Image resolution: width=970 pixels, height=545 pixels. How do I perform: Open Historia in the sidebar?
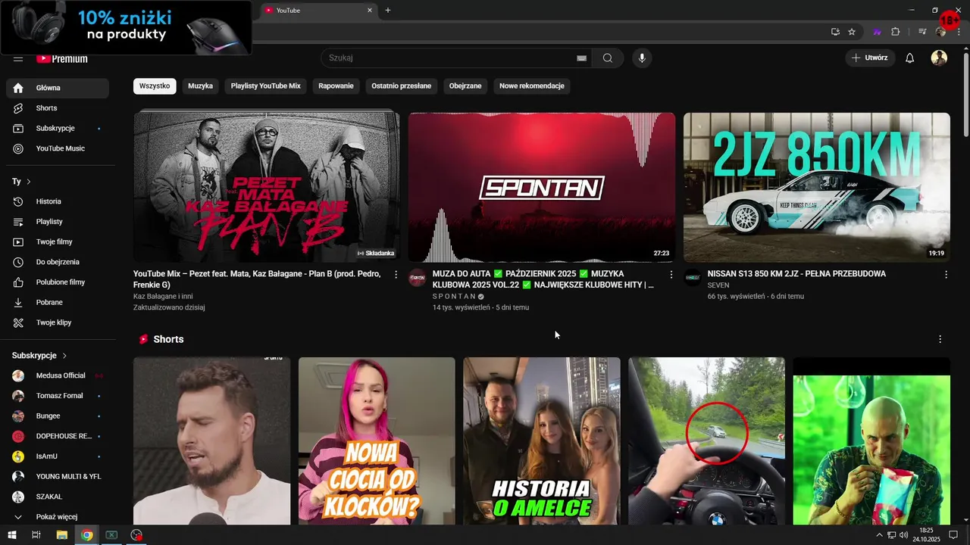[58, 201]
